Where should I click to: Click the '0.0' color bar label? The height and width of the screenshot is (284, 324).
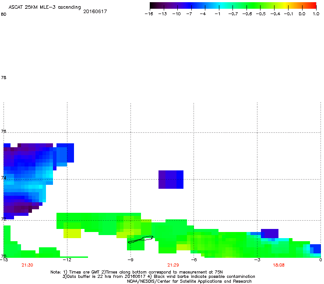[x=302, y=14]
